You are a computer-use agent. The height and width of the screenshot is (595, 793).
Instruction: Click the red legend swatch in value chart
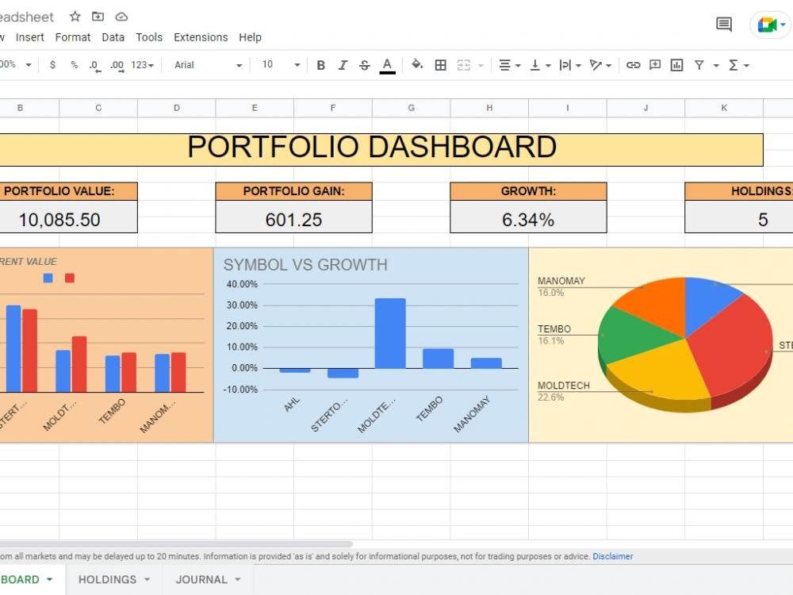[70, 278]
